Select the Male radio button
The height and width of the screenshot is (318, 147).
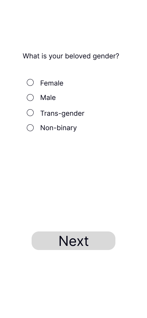tap(30, 98)
